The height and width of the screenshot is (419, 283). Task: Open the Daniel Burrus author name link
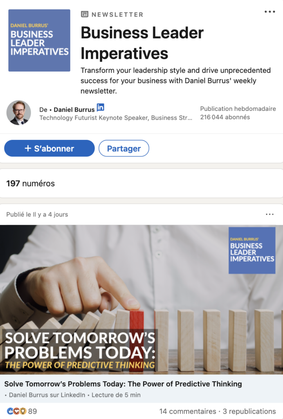[74, 110]
